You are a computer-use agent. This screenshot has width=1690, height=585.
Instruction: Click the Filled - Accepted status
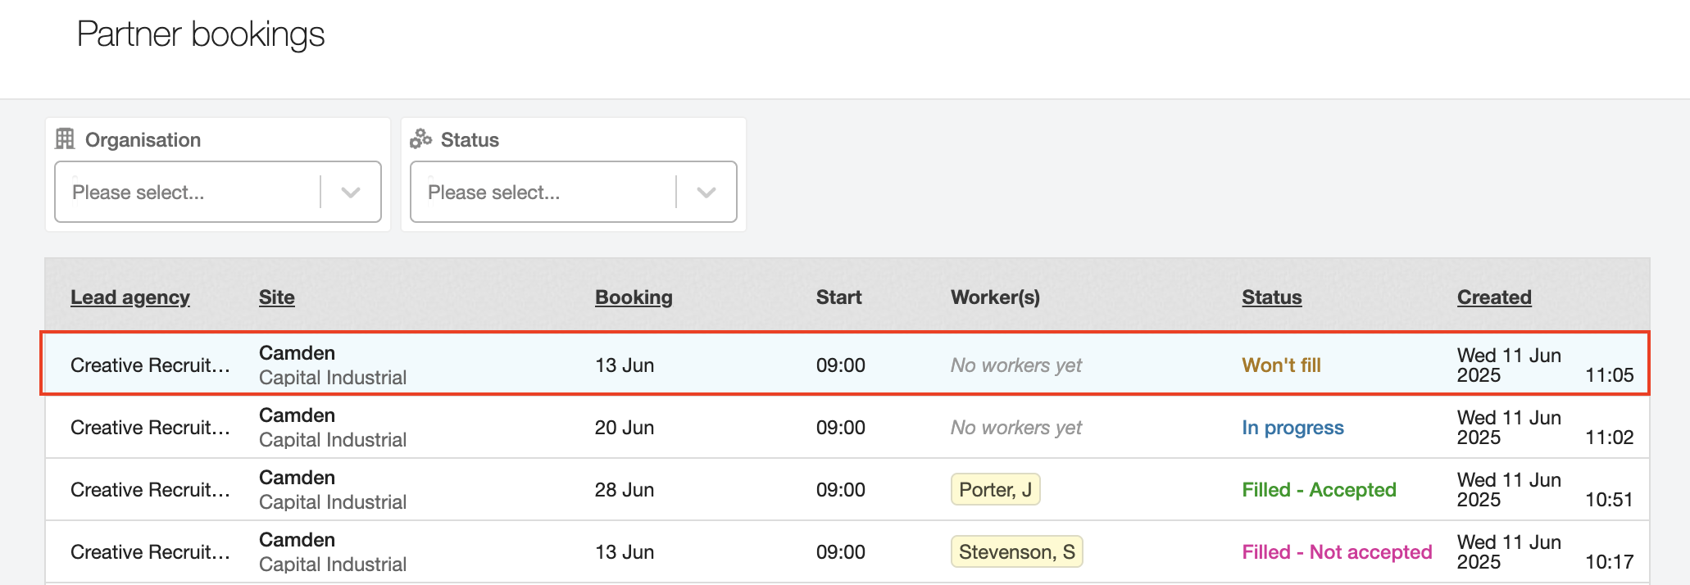[1319, 490]
